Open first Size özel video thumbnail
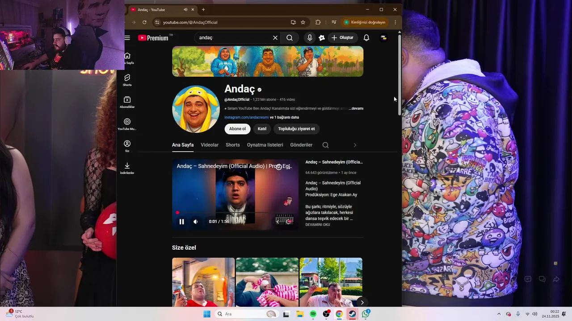This screenshot has width=572, height=321. pos(203,282)
